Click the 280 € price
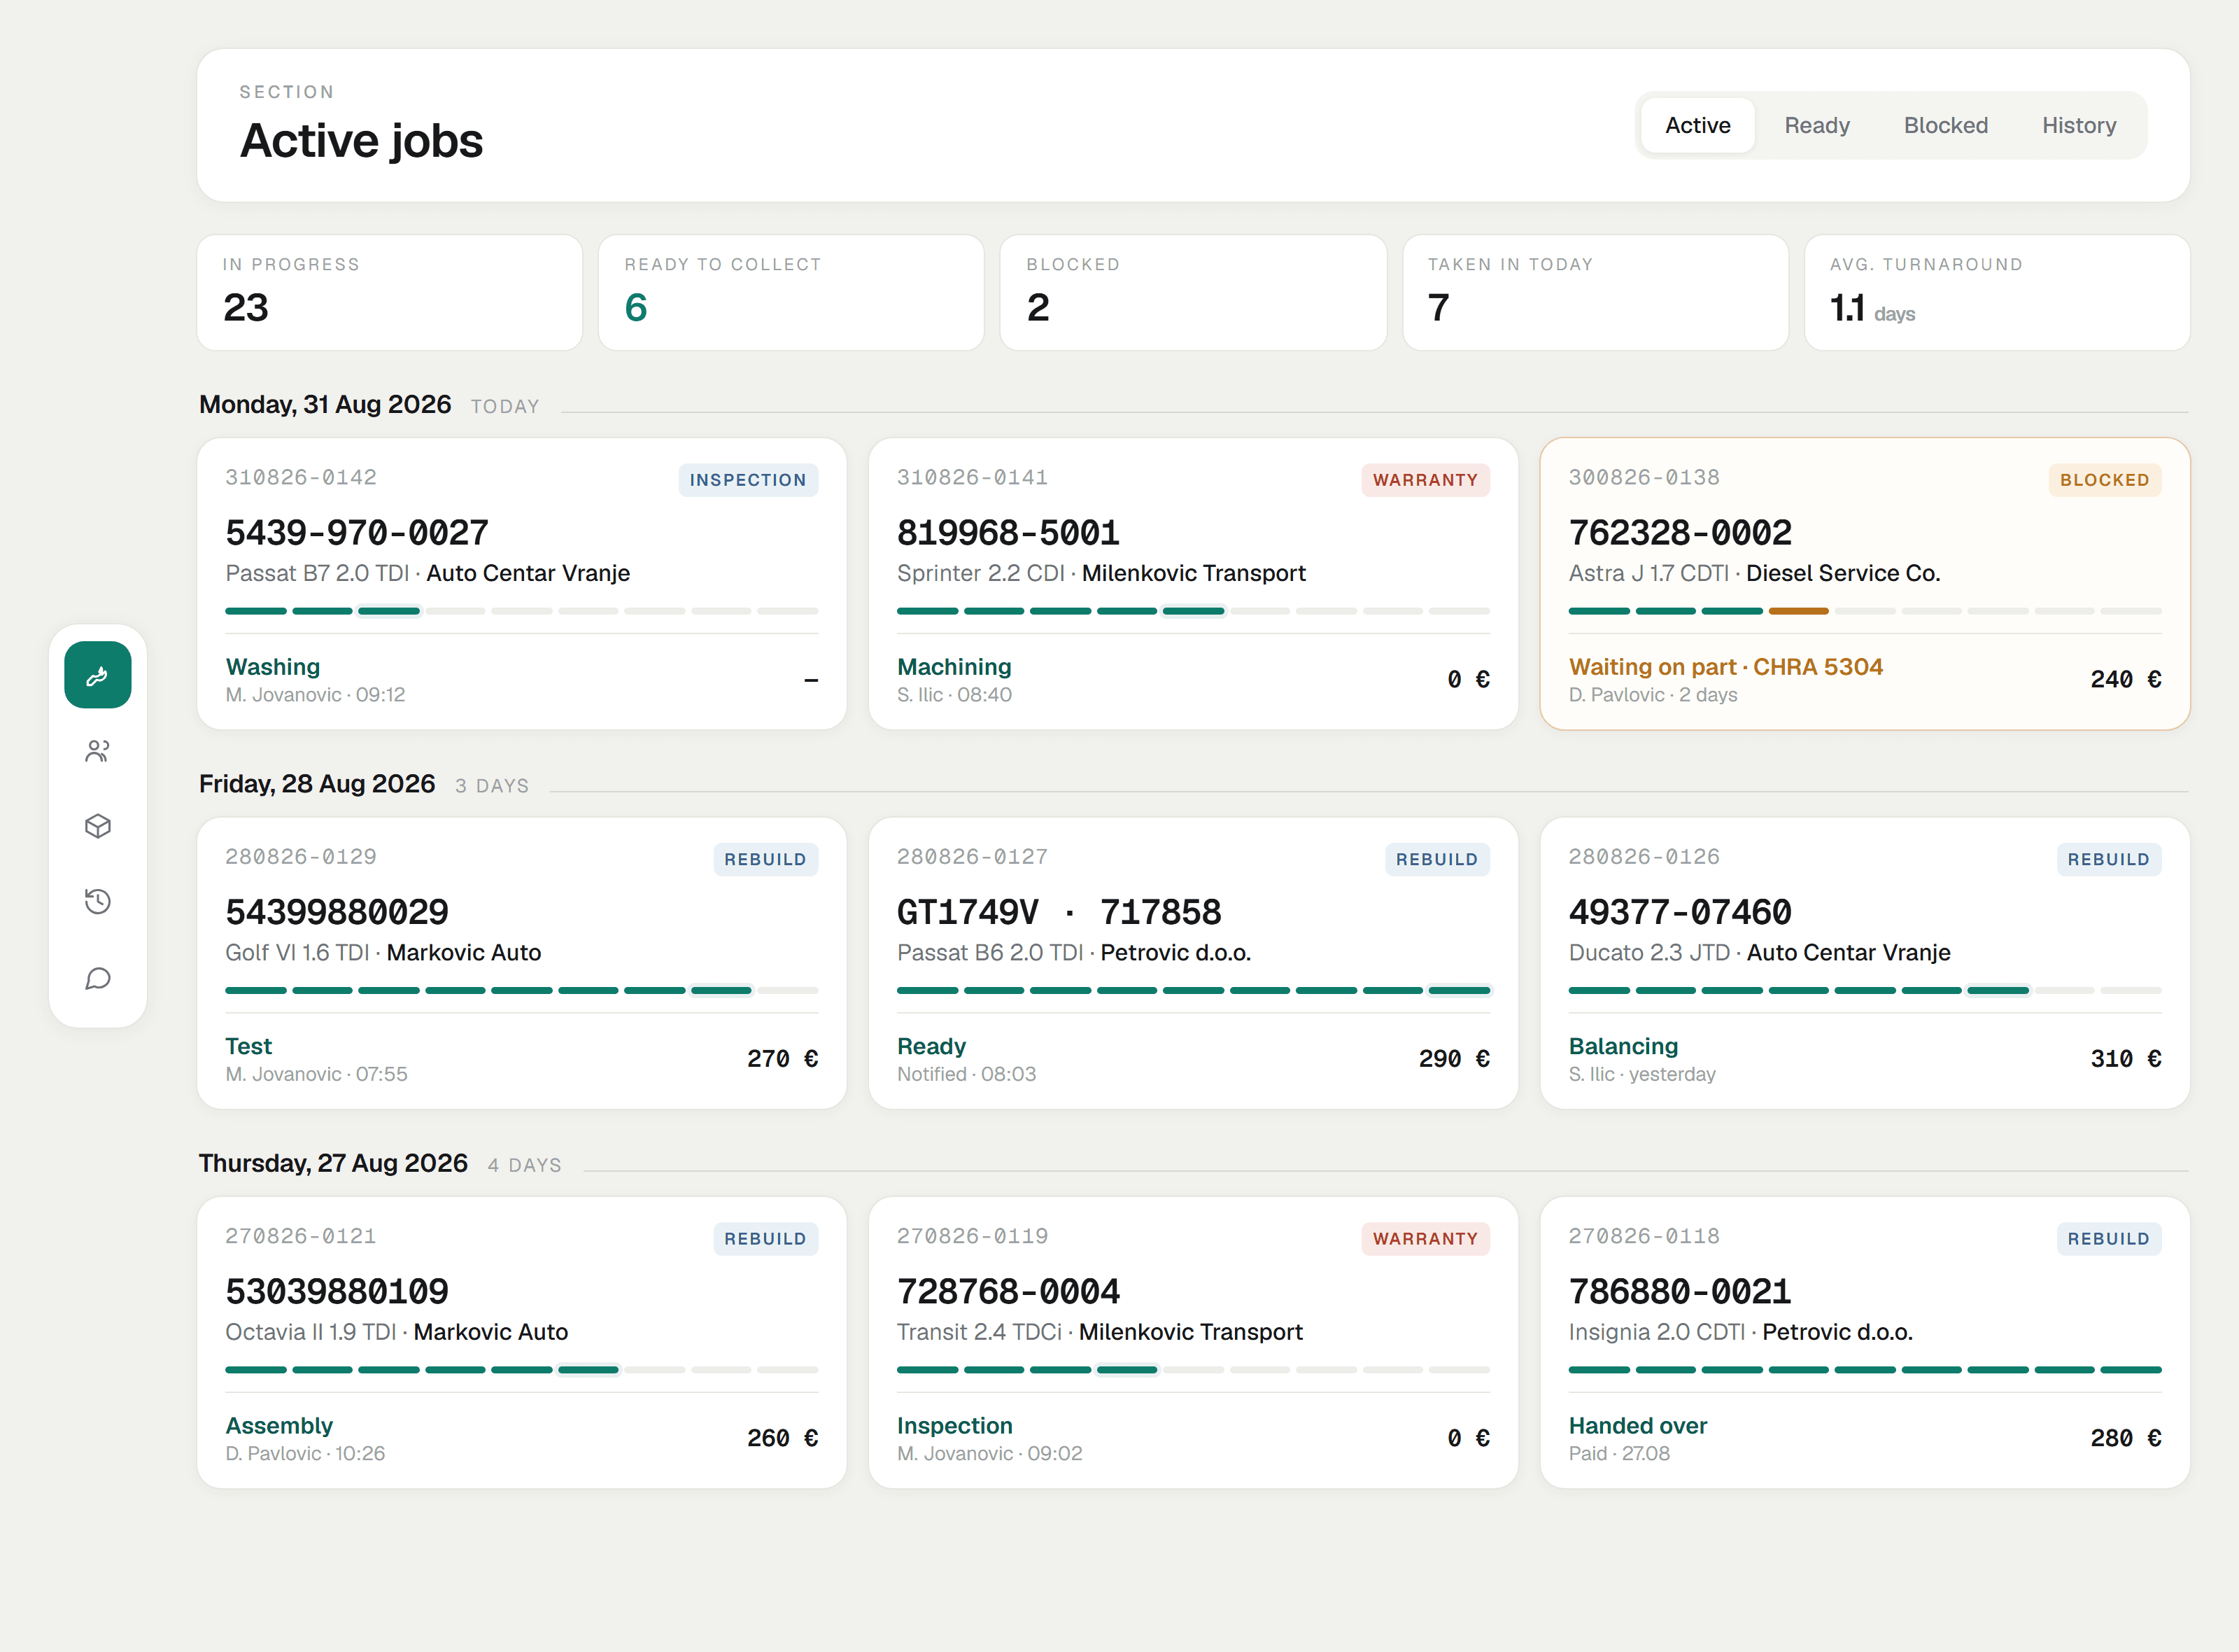 point(2125,1437)
